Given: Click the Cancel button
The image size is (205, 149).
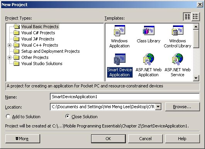Looking at the screenshot, I should 146,139.
